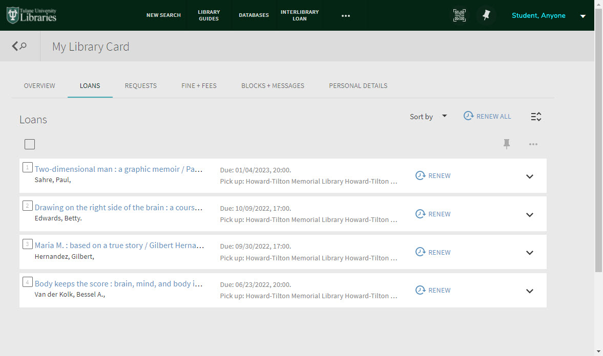Image resolution: width=603 pixels, height=356 pixels.
Task: Click the back to search icon
Action: pos(19,47)
